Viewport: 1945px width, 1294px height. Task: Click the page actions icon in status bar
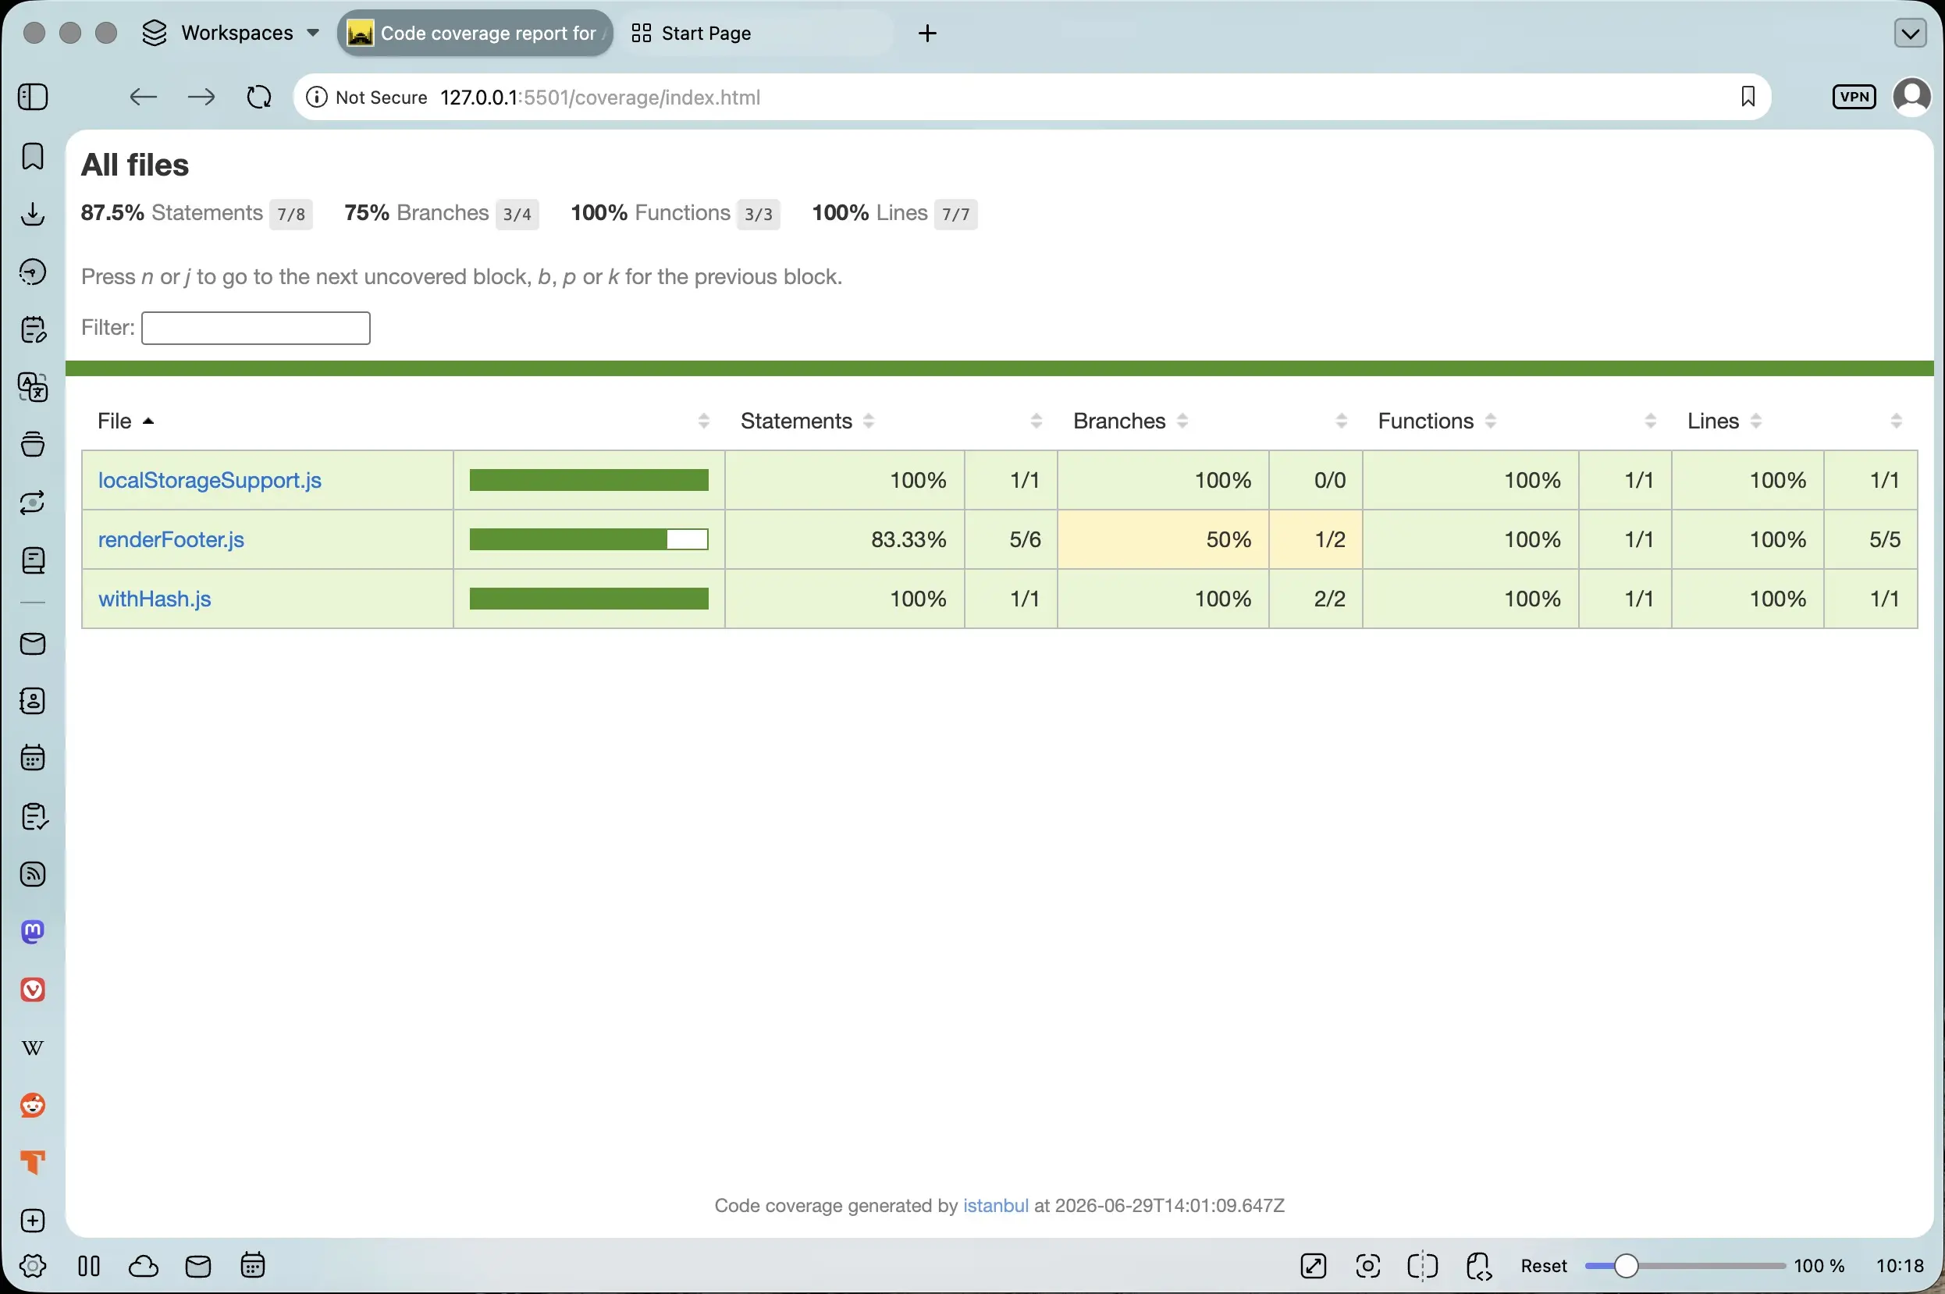pyautogui.click(x=1479, y=1266)
